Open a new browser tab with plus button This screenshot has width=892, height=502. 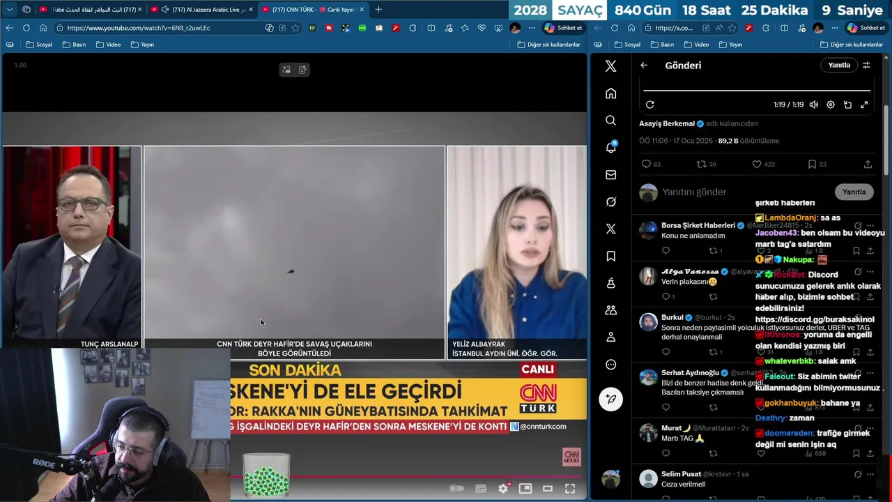click(378, 9)
